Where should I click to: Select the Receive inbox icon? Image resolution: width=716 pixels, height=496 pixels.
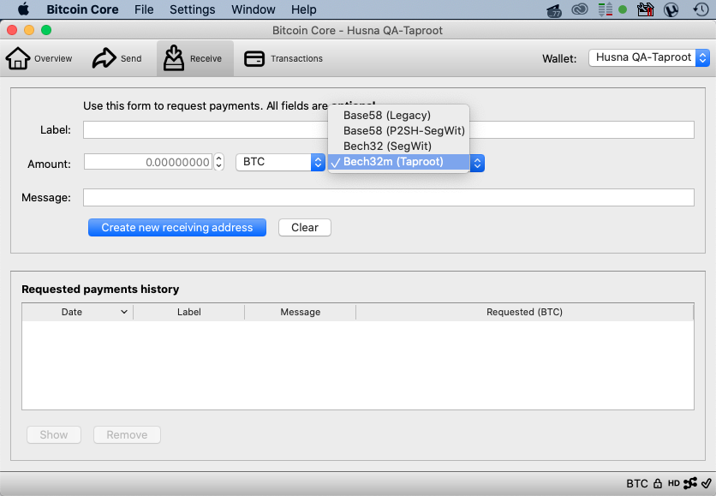tap(174, 58)
